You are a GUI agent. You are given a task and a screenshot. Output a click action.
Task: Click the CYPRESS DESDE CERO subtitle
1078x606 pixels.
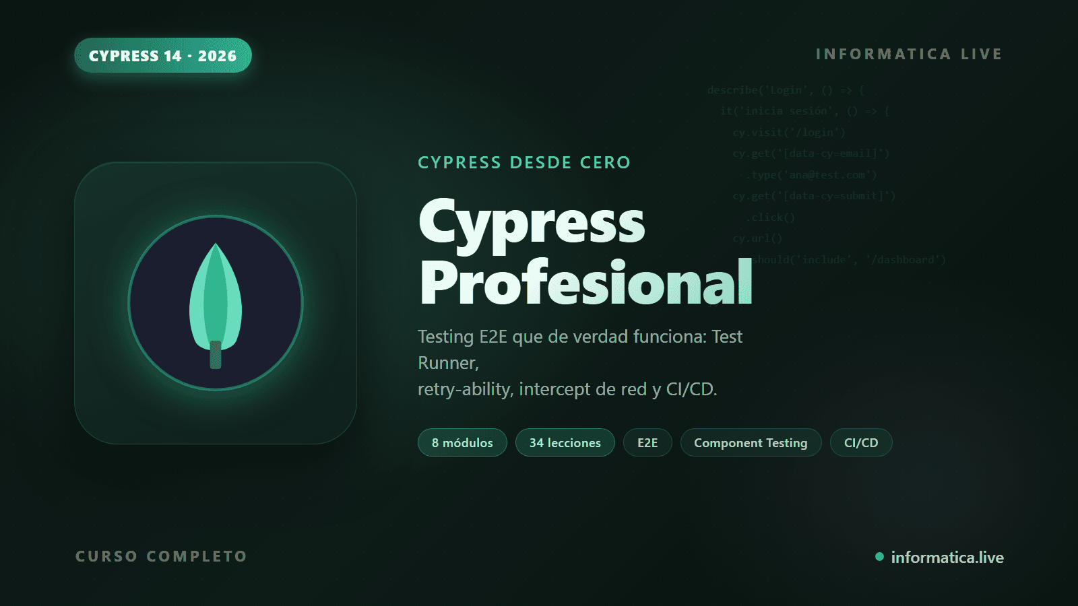(524, 162)
